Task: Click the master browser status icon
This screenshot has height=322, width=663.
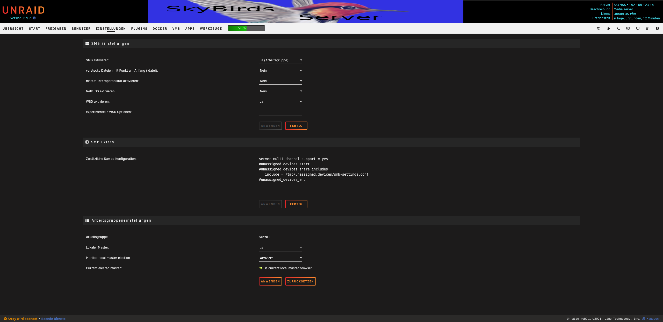Action: [261, 268]
